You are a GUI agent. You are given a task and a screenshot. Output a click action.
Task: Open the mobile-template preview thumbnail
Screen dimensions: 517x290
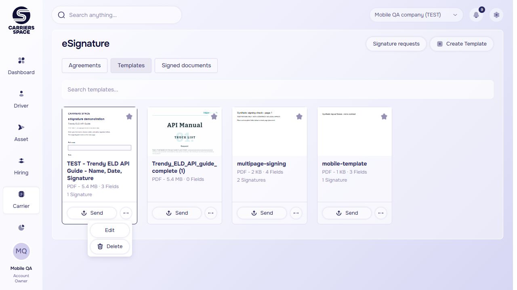tap(355, 132)
